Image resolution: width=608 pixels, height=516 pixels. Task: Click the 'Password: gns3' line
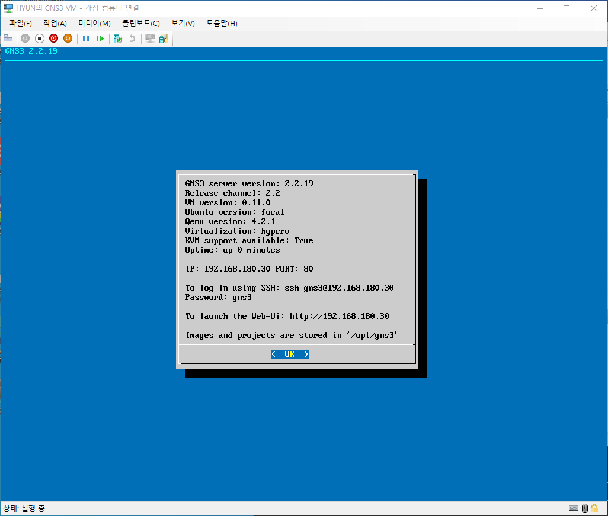(x=218, y=297)
